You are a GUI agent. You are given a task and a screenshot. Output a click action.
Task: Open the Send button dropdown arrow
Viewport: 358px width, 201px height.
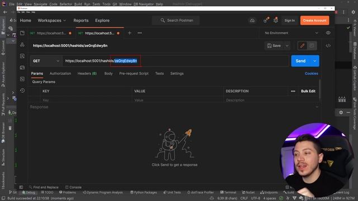(315, 61)
